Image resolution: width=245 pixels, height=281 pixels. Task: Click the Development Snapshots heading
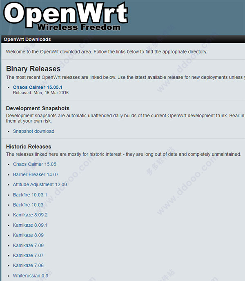click(x=38, y=108)
